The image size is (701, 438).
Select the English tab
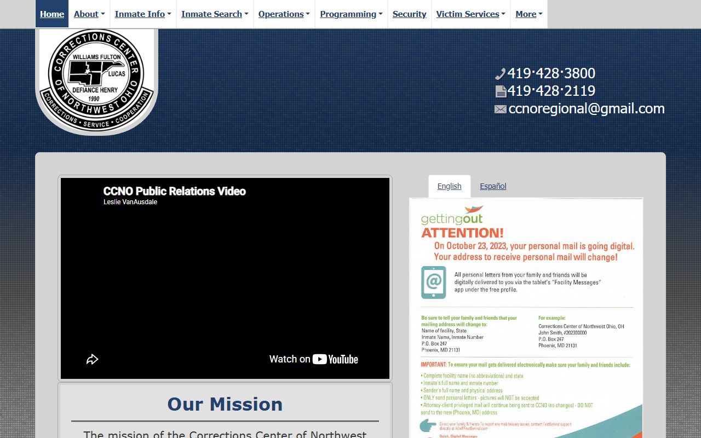pos(449,186)
